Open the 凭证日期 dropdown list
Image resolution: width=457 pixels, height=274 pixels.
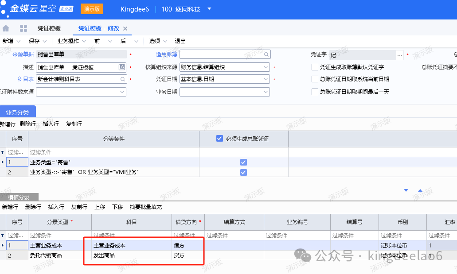[x=266, y=79]
